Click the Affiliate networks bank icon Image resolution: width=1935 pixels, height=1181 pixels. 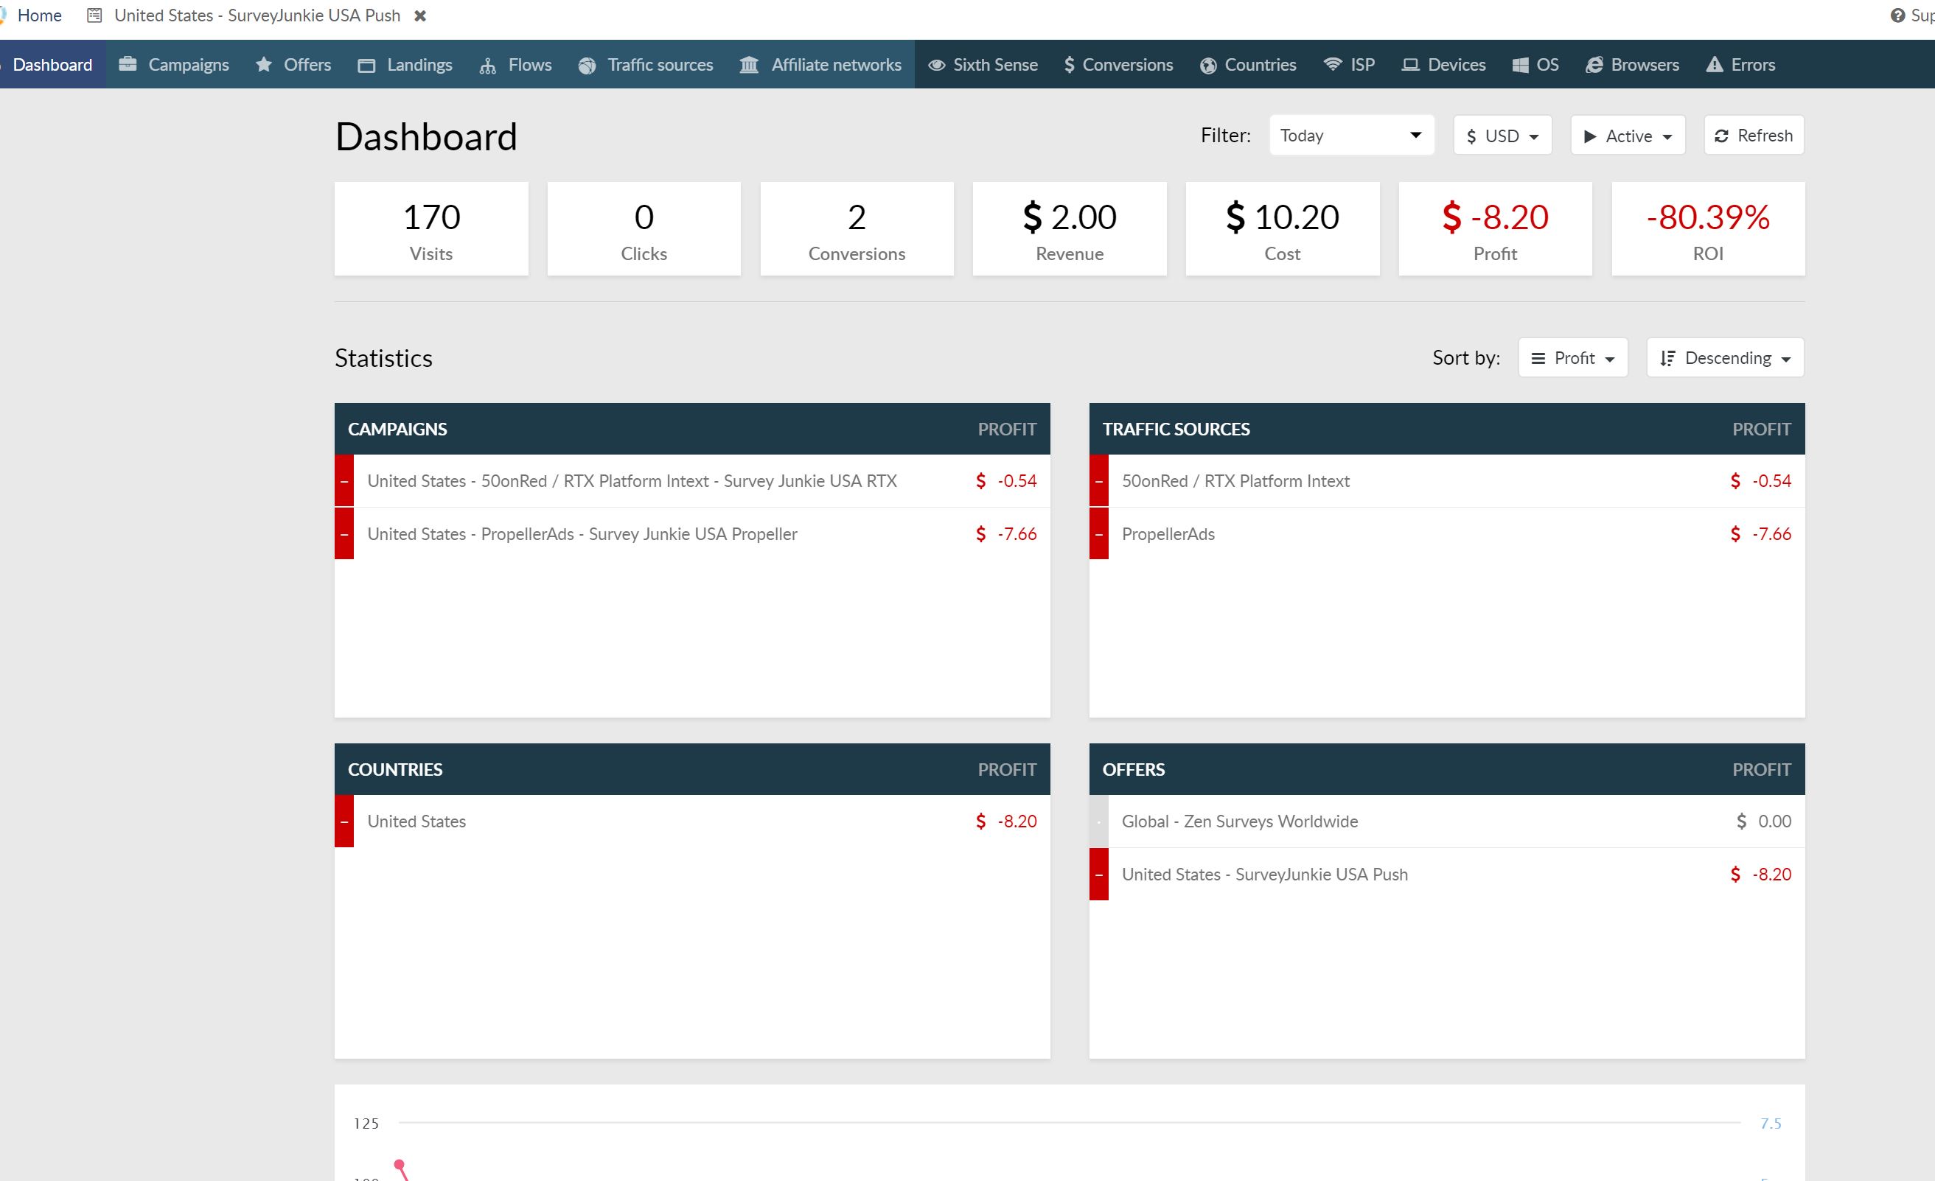click(748, 64)
